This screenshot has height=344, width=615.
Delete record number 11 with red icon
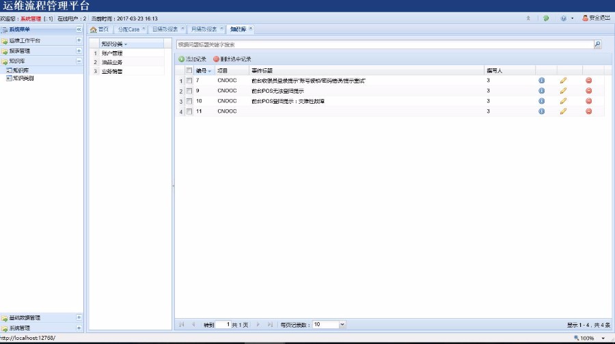tap(589, 111)
